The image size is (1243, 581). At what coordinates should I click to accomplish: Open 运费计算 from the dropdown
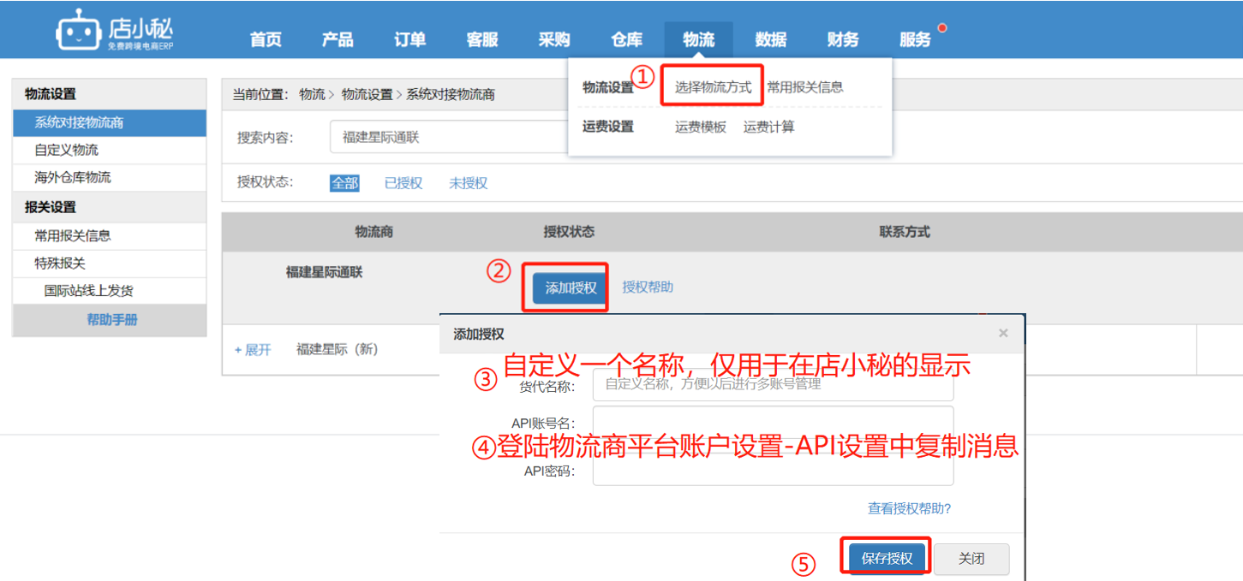point(768,127)
